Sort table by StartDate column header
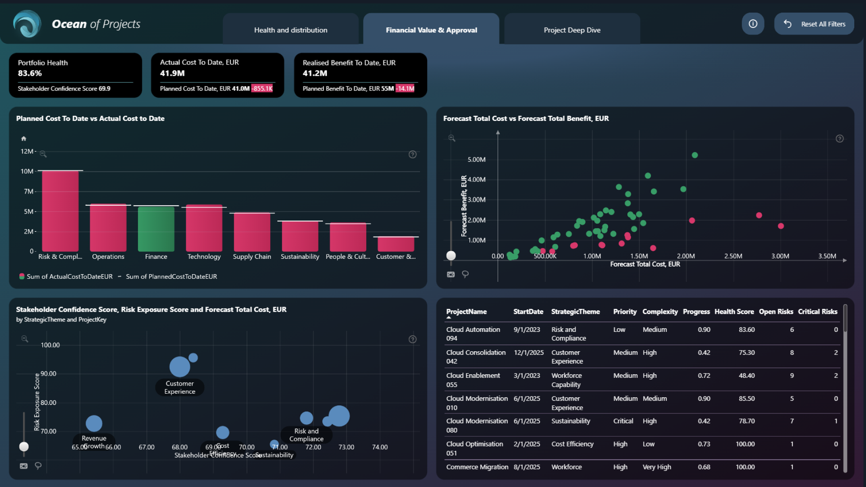The width and height of the screenshot is (866, 487). click(528, 312)
